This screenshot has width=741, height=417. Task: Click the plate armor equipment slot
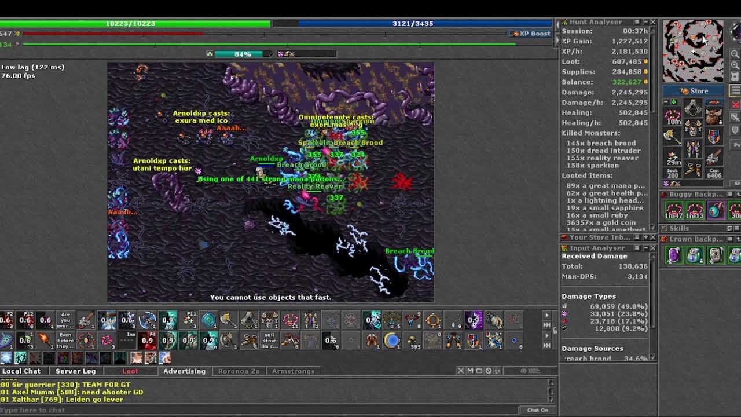[x=694, y=127]
